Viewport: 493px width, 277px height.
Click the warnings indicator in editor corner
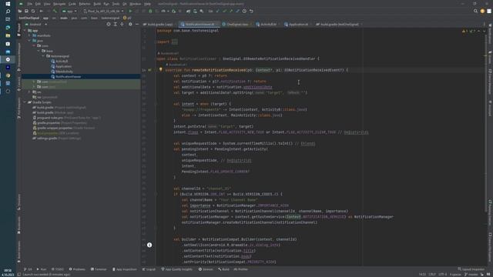click(x=464, y=31)
